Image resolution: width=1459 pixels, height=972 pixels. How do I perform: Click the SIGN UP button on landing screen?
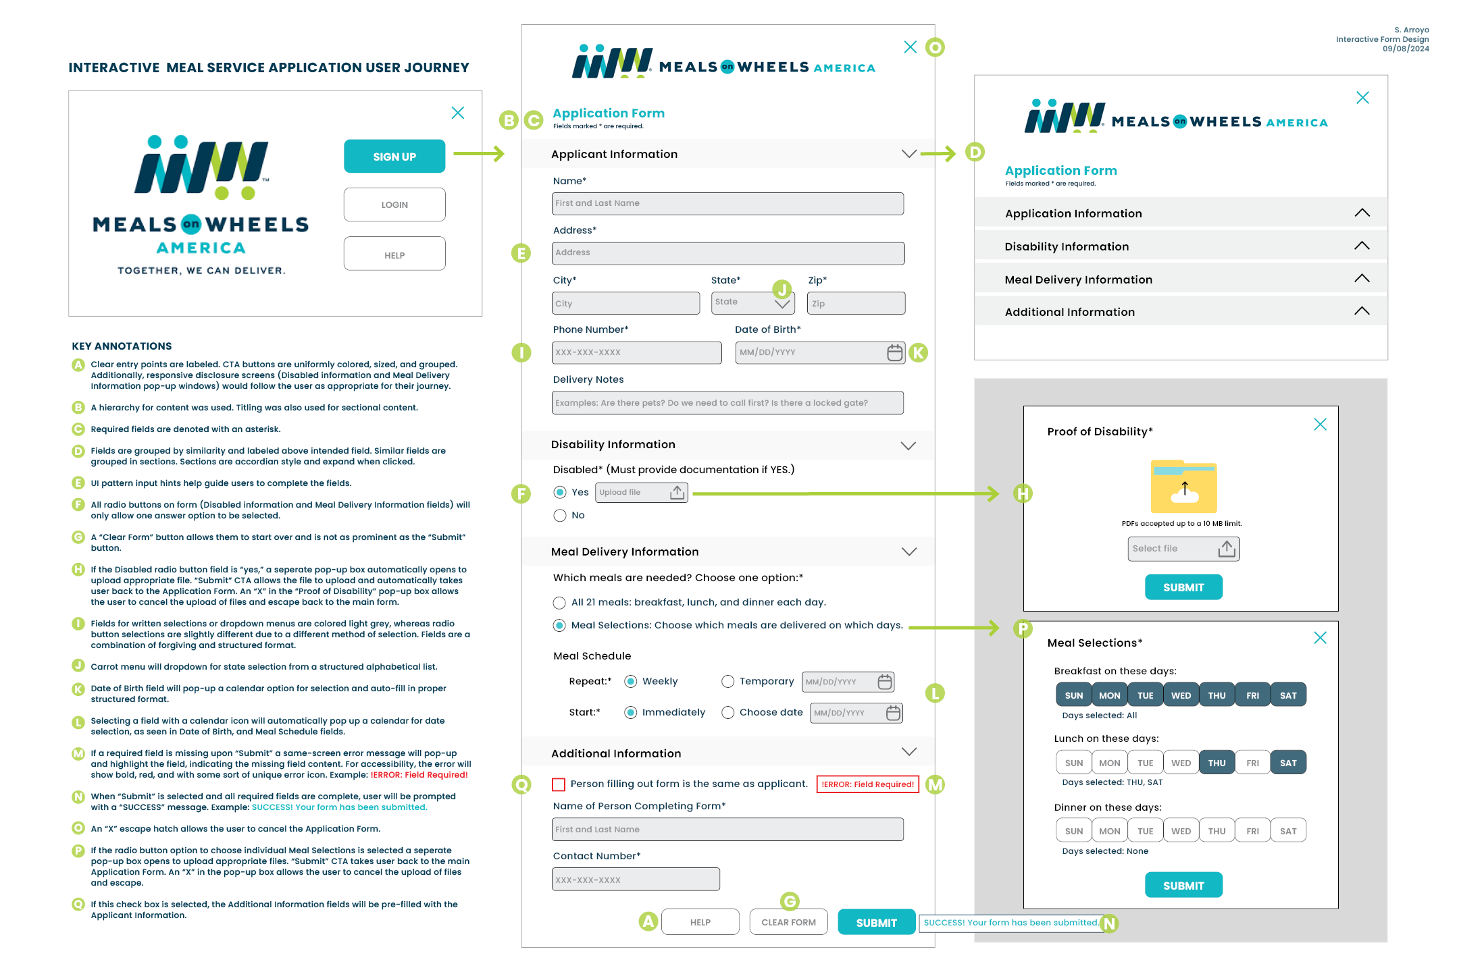tap(393, 155)
